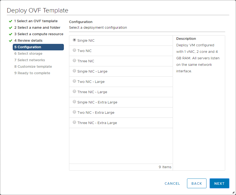The image size is (236, 195).
Task: Select the Single NIC configuration
Action: tap(74, 40)
